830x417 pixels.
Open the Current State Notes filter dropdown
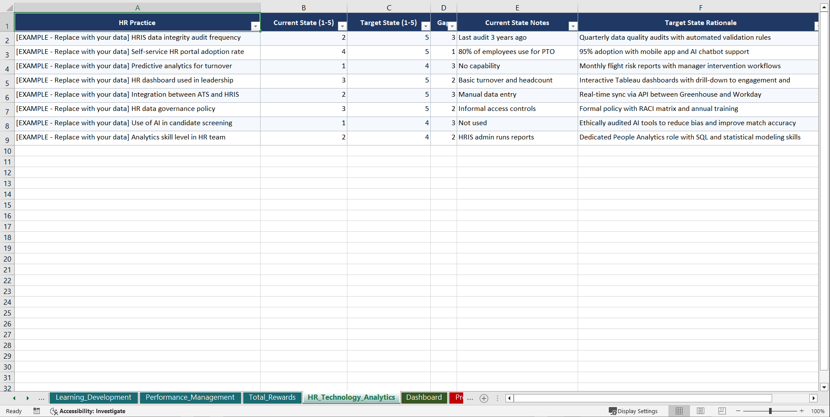tap(573, 26)
